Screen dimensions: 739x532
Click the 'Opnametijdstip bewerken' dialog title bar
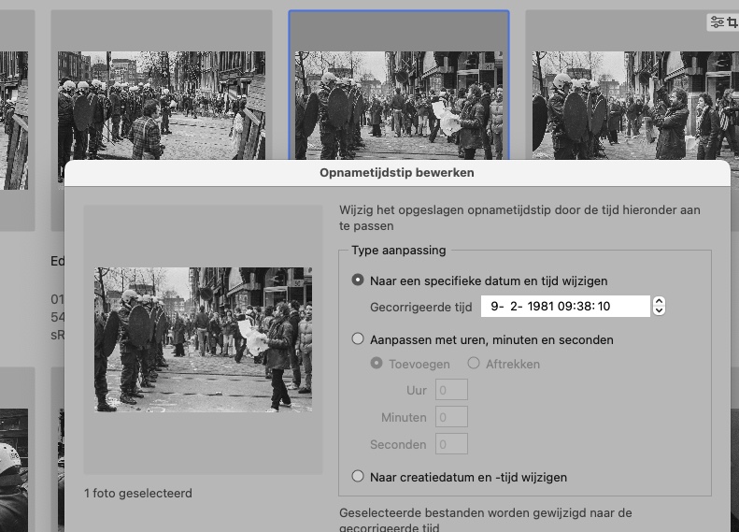(x=397, y=173)
